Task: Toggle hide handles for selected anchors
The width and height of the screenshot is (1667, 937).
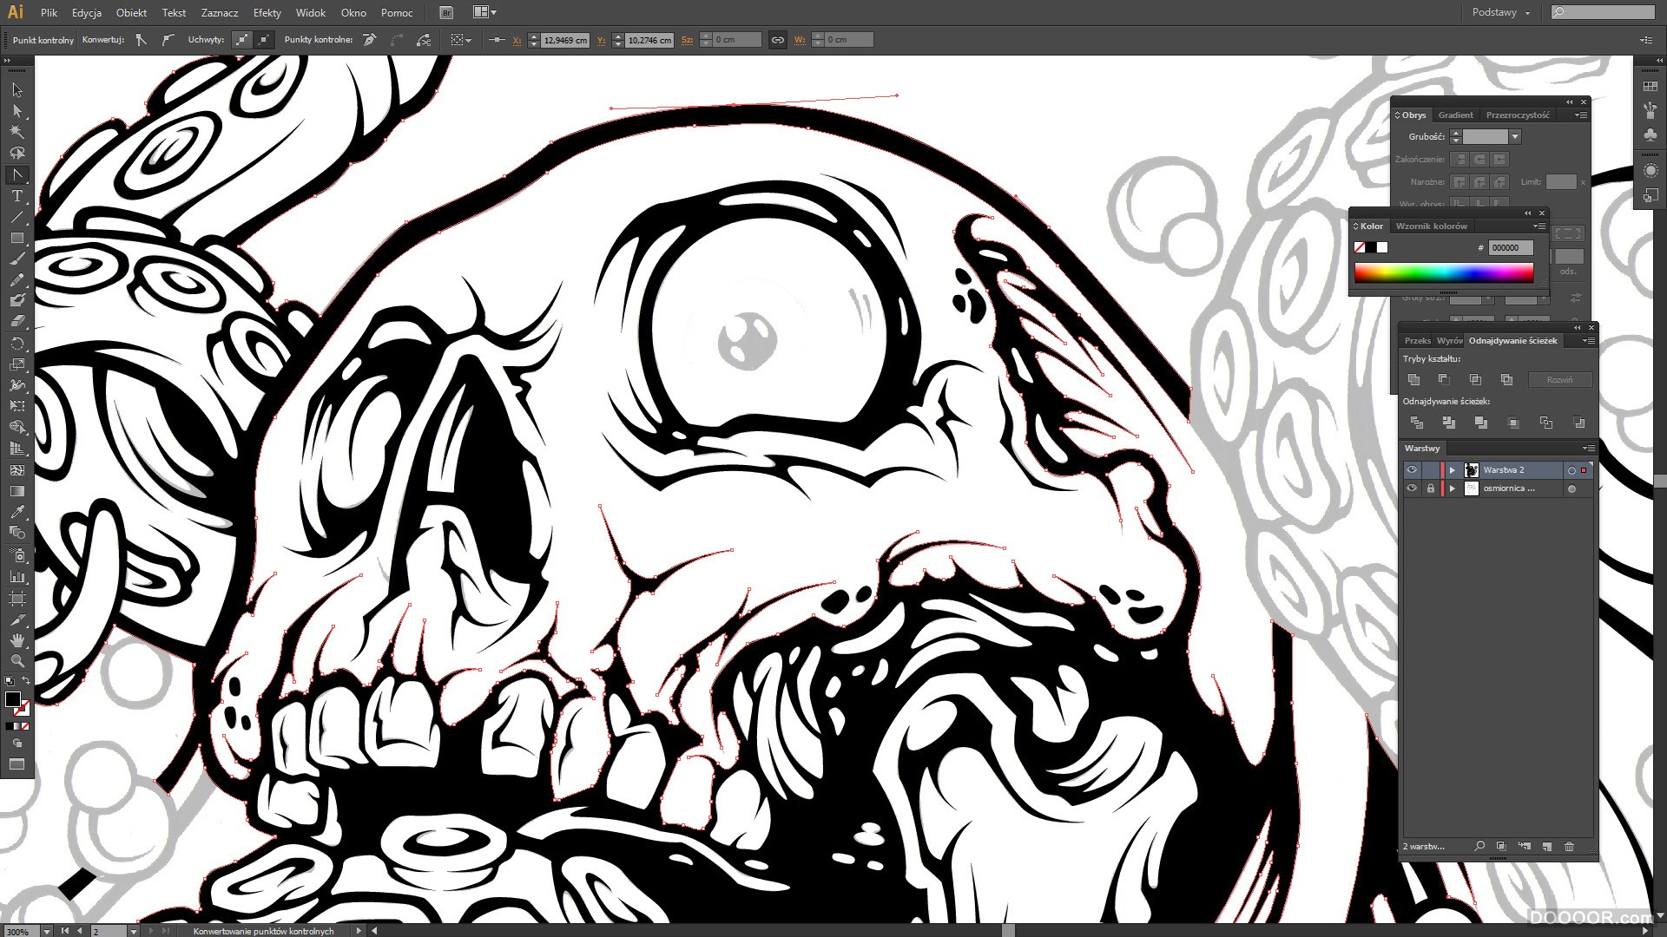Action: coord(264,40)
